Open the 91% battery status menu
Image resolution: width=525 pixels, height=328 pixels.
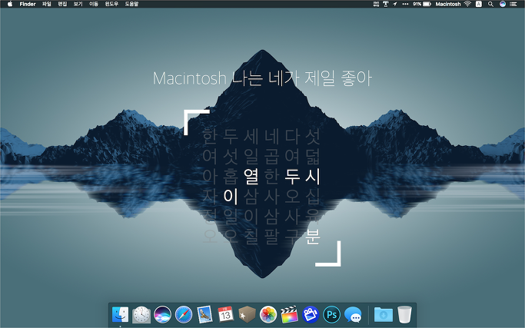422,4
